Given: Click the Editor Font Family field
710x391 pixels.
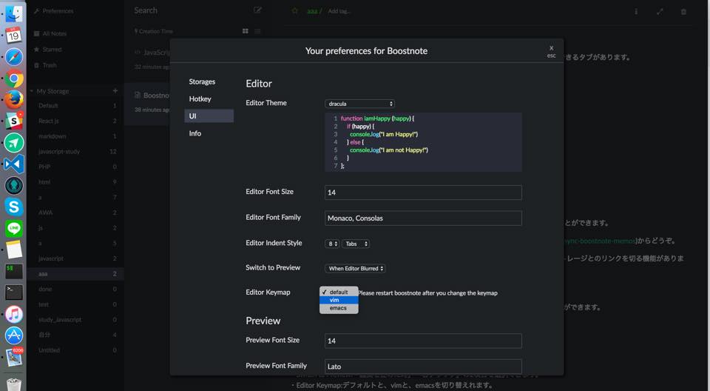Looking at the screenshot, I should 423,218.
